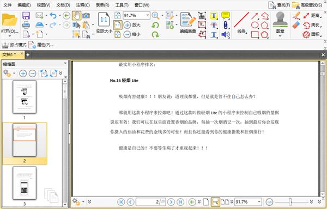The image size is (327, 209).
Task: Select the Underline Text tool
Action: (x=214, y=34)
